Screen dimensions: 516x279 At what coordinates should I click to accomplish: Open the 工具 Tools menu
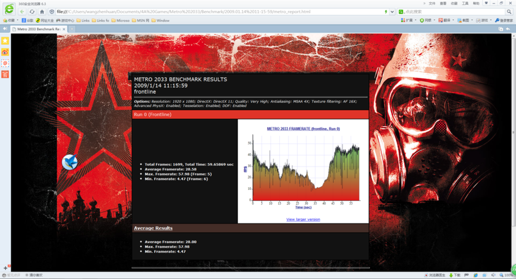(465, 3)
